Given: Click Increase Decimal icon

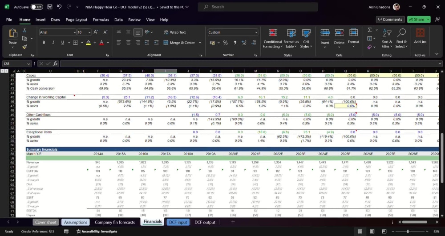Looking at the screenshot, I should (244, 43).
